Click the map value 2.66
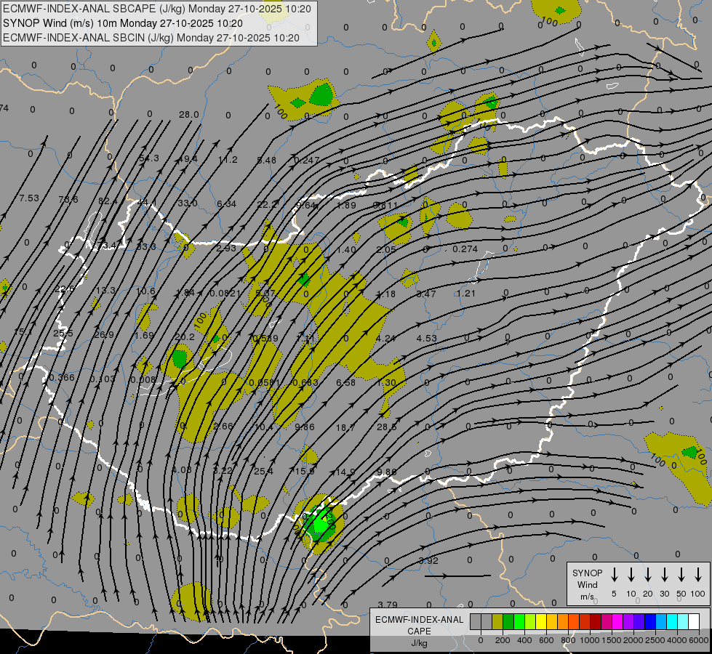This screenshot has width=712, height=654. 223,426
